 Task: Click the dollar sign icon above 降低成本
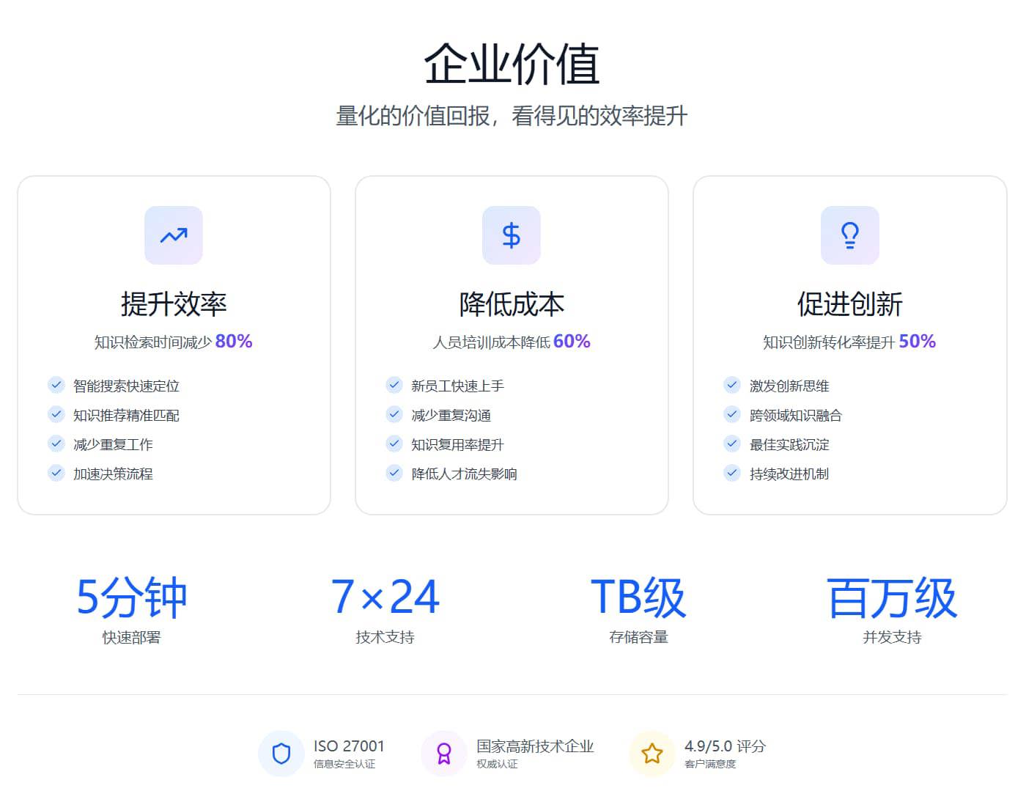(x=512, y=235)
